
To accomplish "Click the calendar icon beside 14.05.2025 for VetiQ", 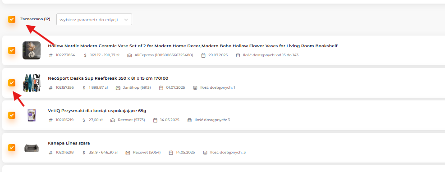I will (x=155, y=120).
